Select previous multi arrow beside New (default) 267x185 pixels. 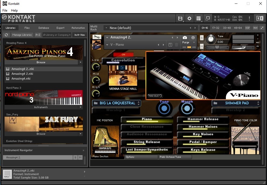tap(190, 28)
